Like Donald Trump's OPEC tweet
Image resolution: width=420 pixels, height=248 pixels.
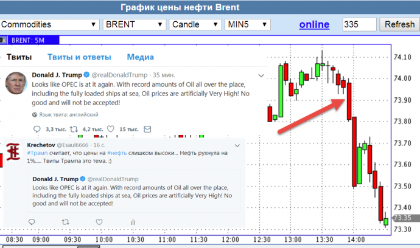tap(111, 129)
